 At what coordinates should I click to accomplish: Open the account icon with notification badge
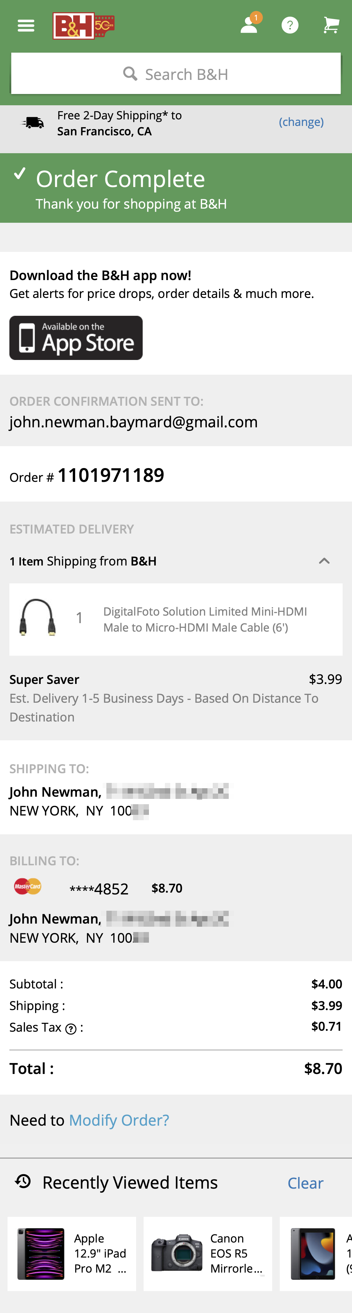tap(249, 25)
